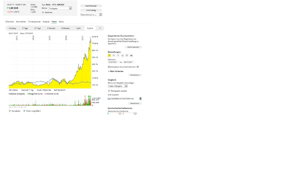Image resolution: width=305 pixels, height=171 pixels.
Task: Click arrow icon beside Chart vergrößern
Action: coord(24,111)
